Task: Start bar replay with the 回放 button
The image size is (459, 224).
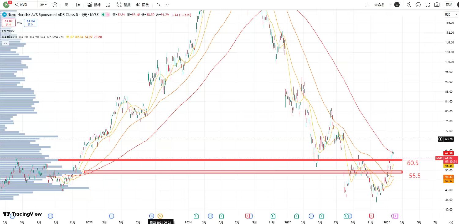Action: pos(142,5)
